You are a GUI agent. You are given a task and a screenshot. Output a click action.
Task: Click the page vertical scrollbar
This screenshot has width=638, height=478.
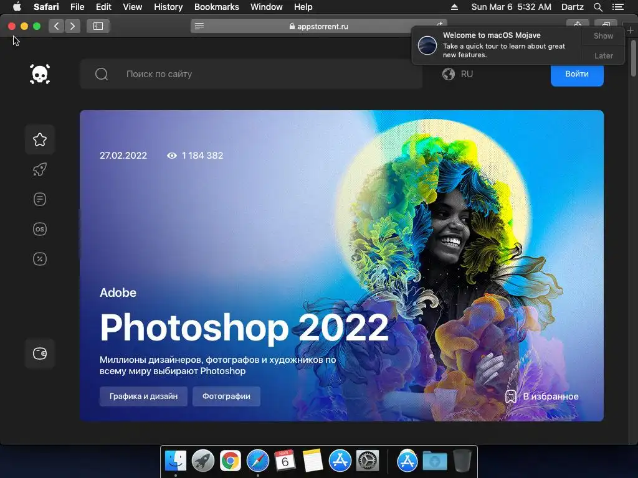(634, 58)
